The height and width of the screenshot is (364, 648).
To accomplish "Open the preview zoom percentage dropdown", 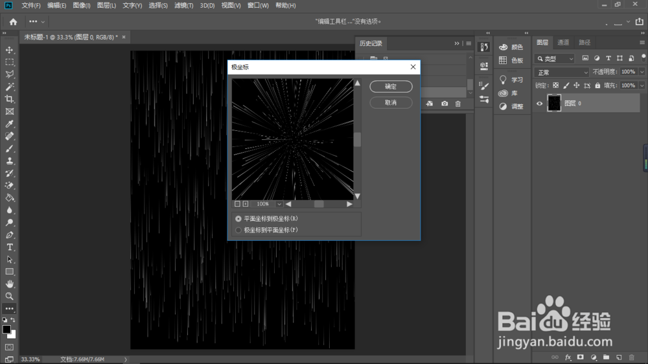I will [279, 204].
